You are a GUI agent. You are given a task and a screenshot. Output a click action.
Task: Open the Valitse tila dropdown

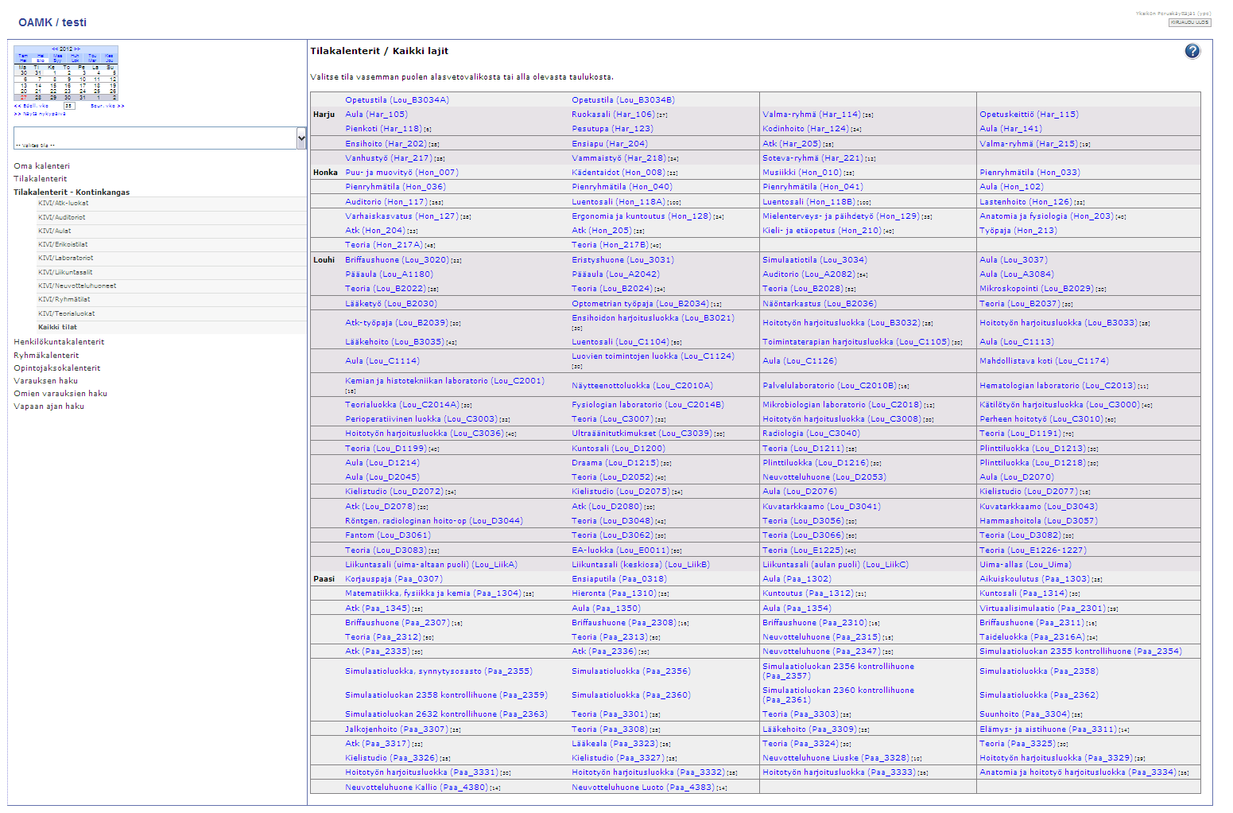point(160,138)
